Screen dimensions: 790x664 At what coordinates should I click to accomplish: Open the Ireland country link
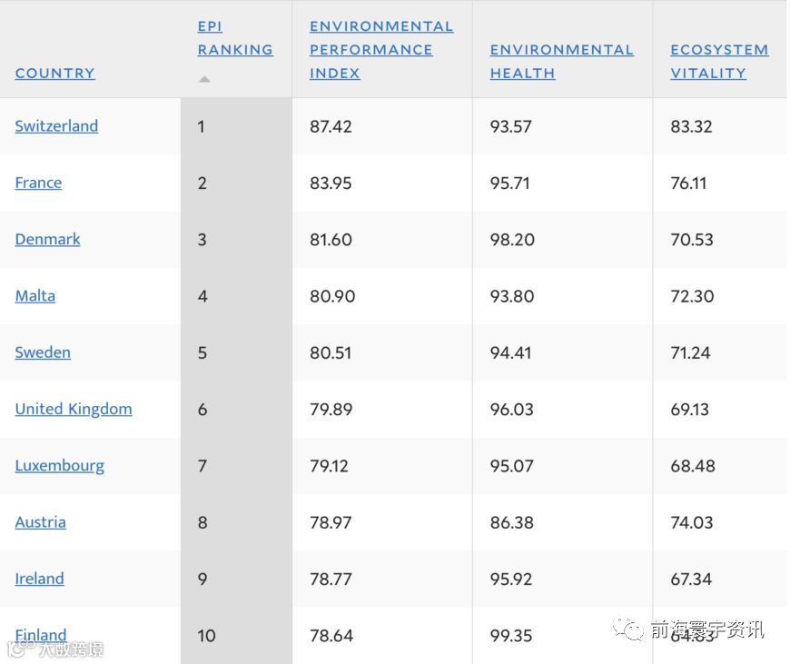pyautogui.click(x=39, y=579)
